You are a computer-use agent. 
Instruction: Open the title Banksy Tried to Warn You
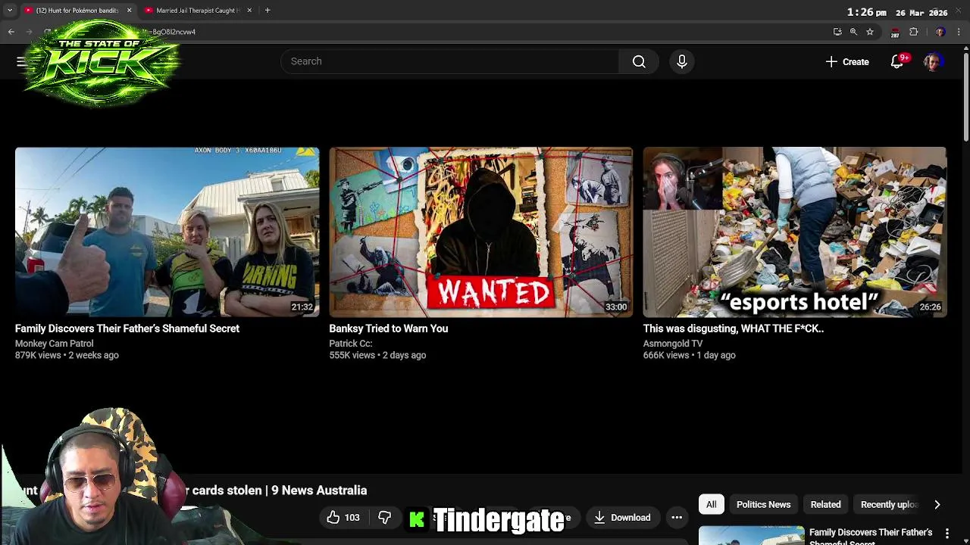click(388, 329)
